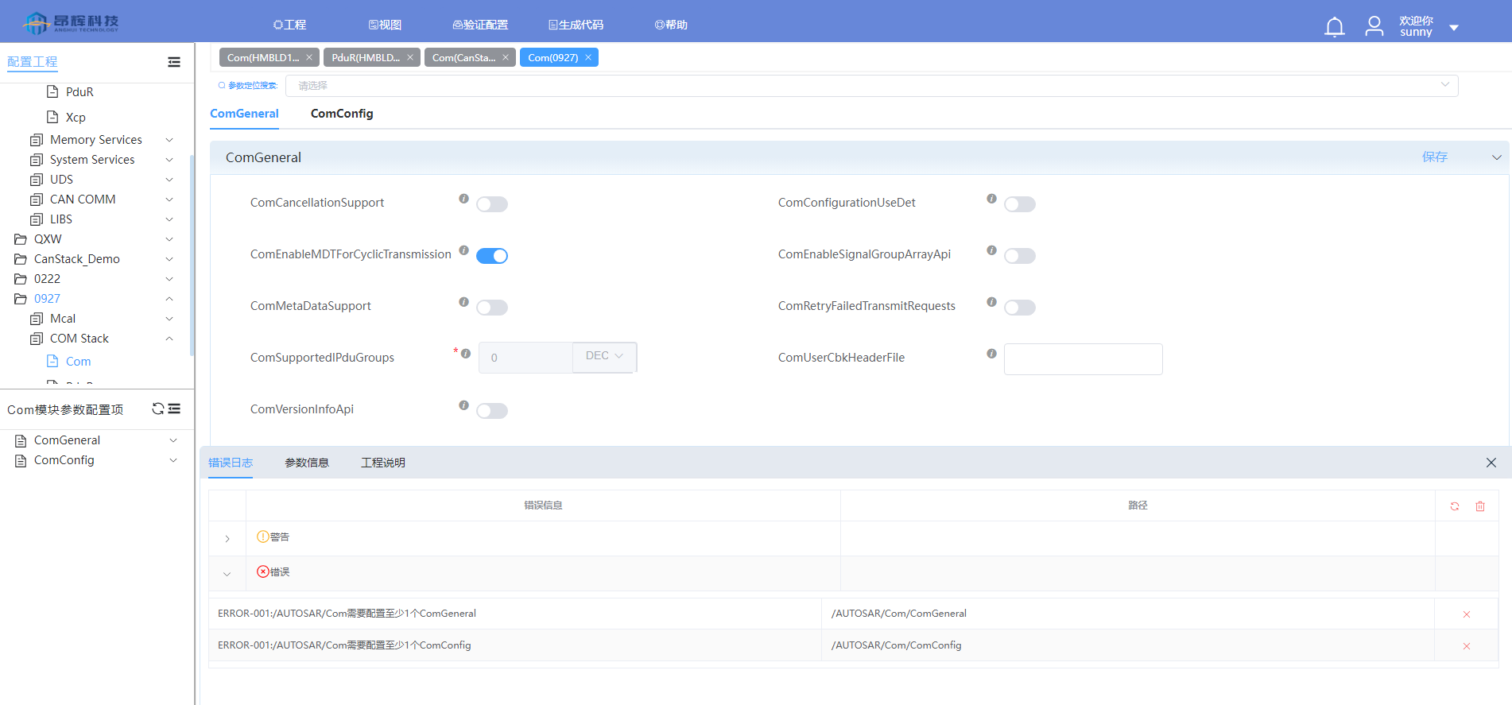This screenshot has height=705, width=1512.
Task: Open the 生成代码 menu
Action: click(x=576, y=25)
